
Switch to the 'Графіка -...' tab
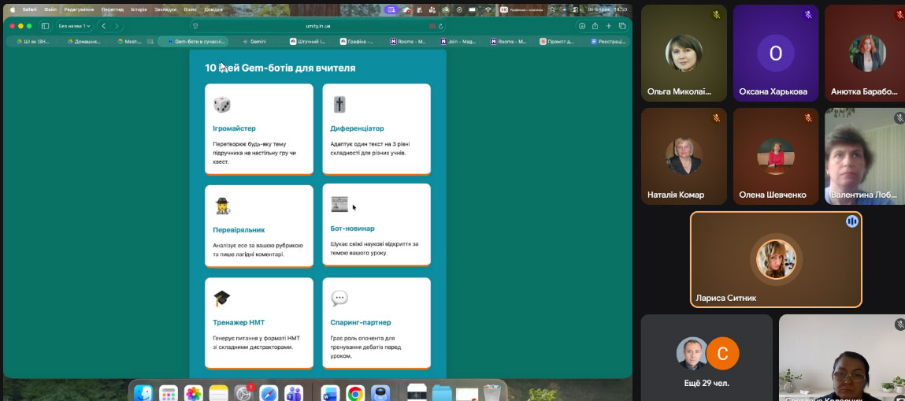(x=357, y=42)
